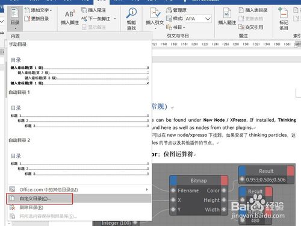The width and height of the screenshot is (301, 226).
Task: Open 管理源 manage sources
Action: point(176,10)
